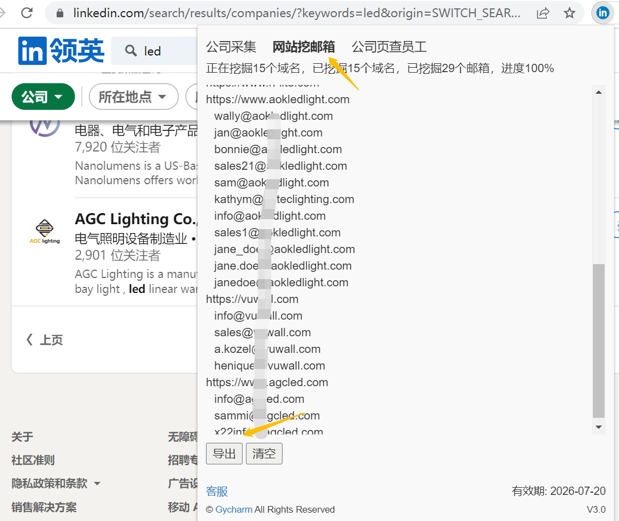Select the email row starting with a.kozel
619x521 pixels.
[267, 349]
